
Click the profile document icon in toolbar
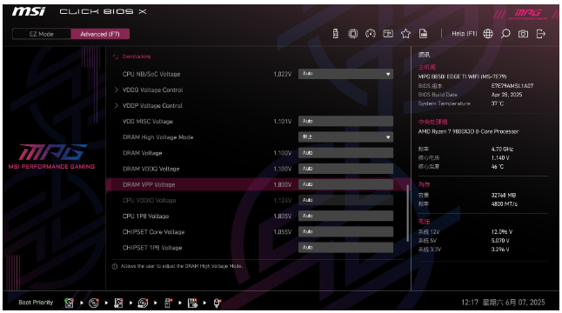click(424, 34)
